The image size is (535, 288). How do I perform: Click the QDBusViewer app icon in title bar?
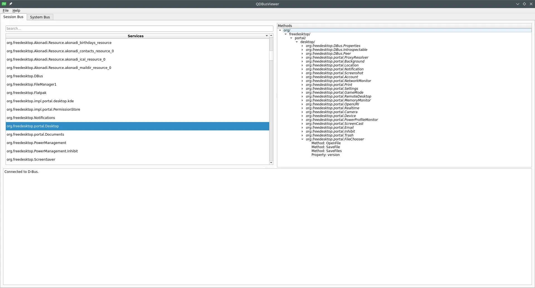click(x=4, y=4)
